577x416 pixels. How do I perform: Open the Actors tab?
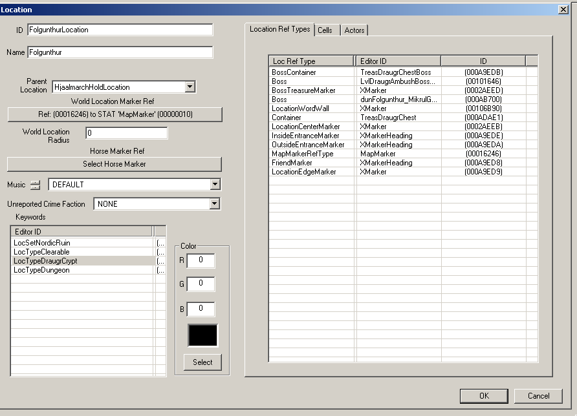point(354,30)
